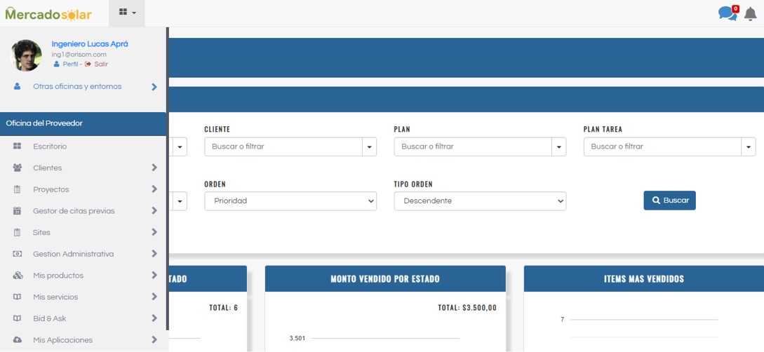Viewport: 764px width, 352px height.
Task: Expand the Cliente filter arrow
Action: coord(369,147)
